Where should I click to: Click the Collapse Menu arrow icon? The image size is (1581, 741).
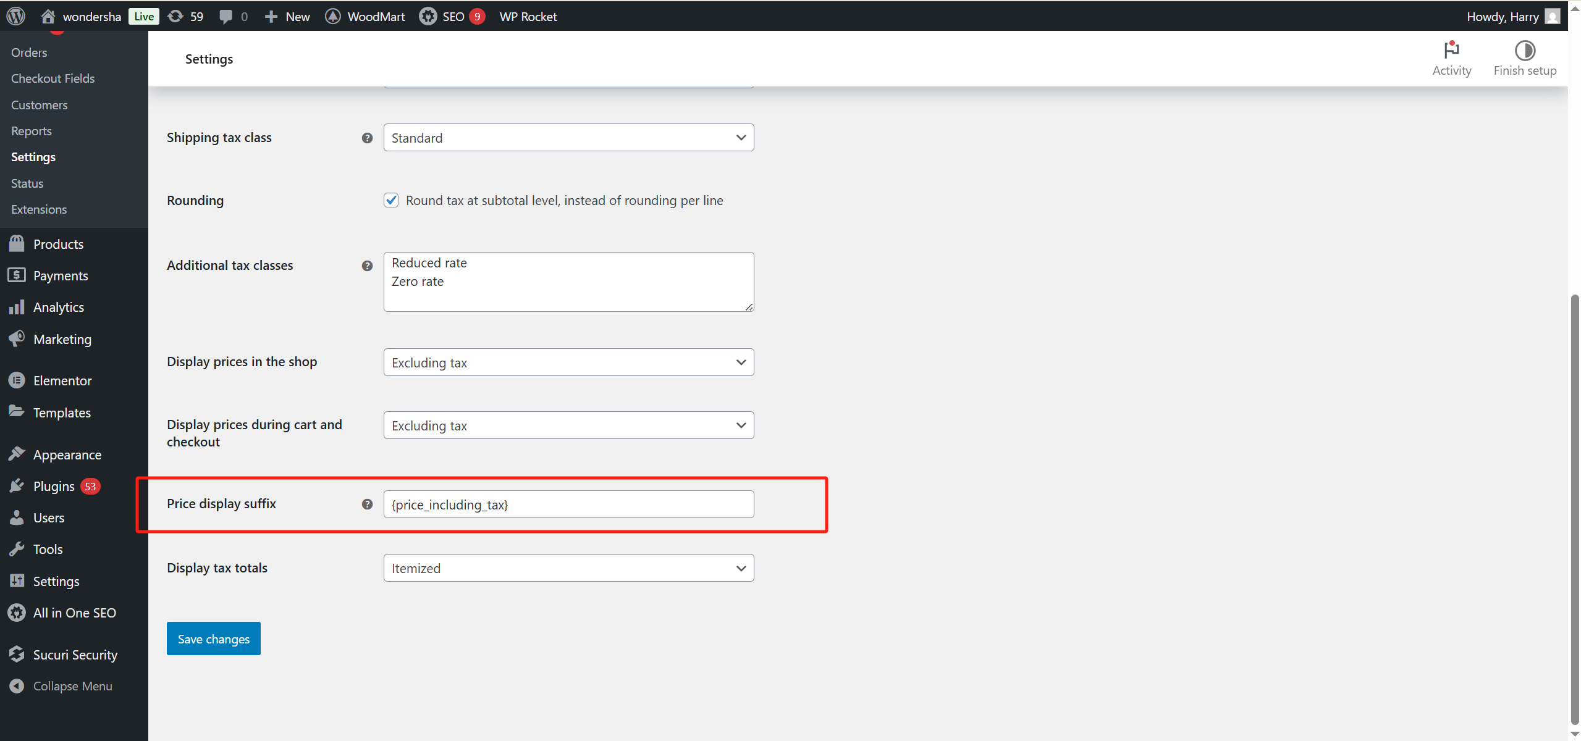pos(17,685)
